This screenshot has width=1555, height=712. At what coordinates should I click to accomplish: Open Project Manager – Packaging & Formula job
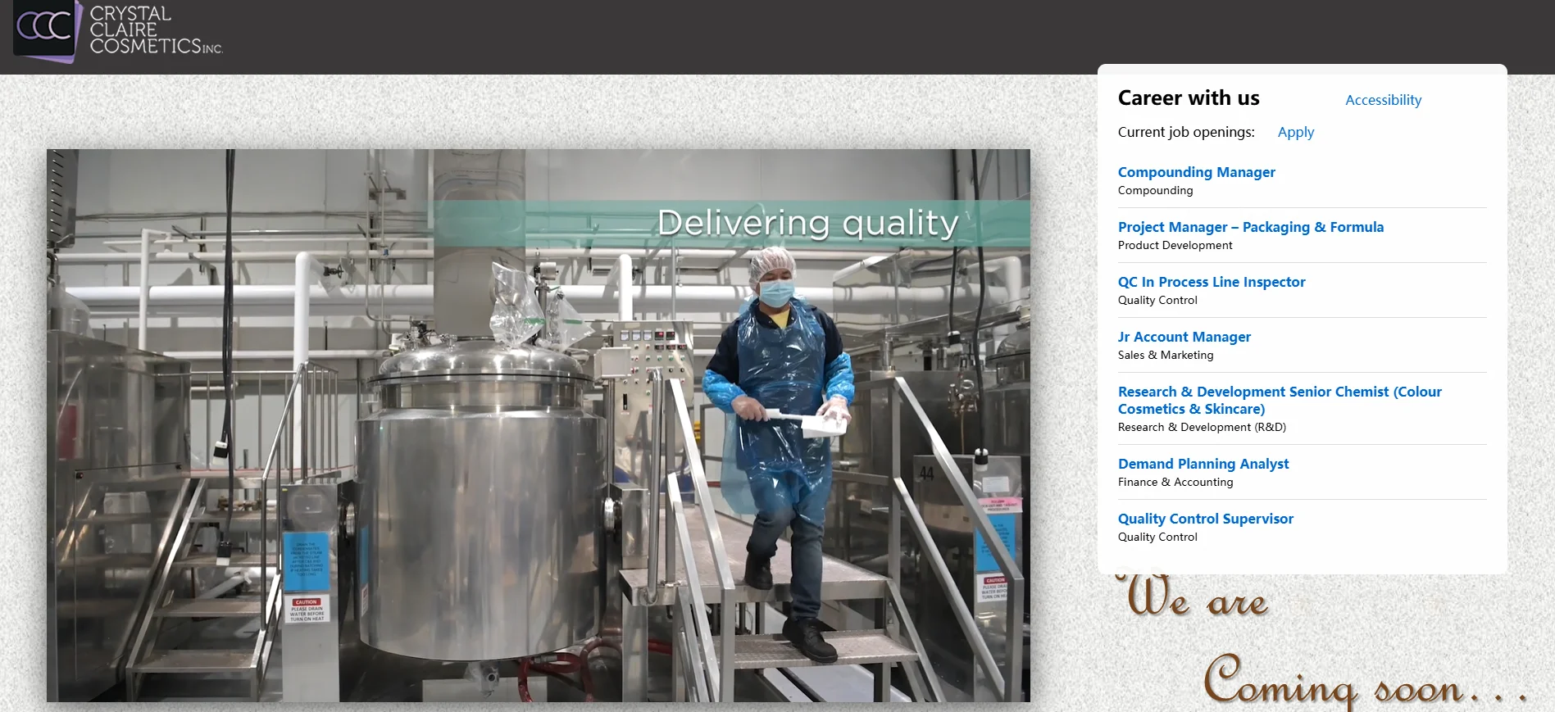(x=1250, y=227)
